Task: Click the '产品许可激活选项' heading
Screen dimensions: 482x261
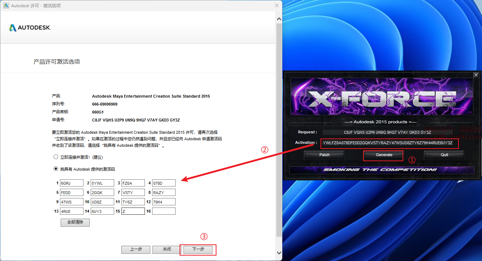Action: [x=57, y=62]
